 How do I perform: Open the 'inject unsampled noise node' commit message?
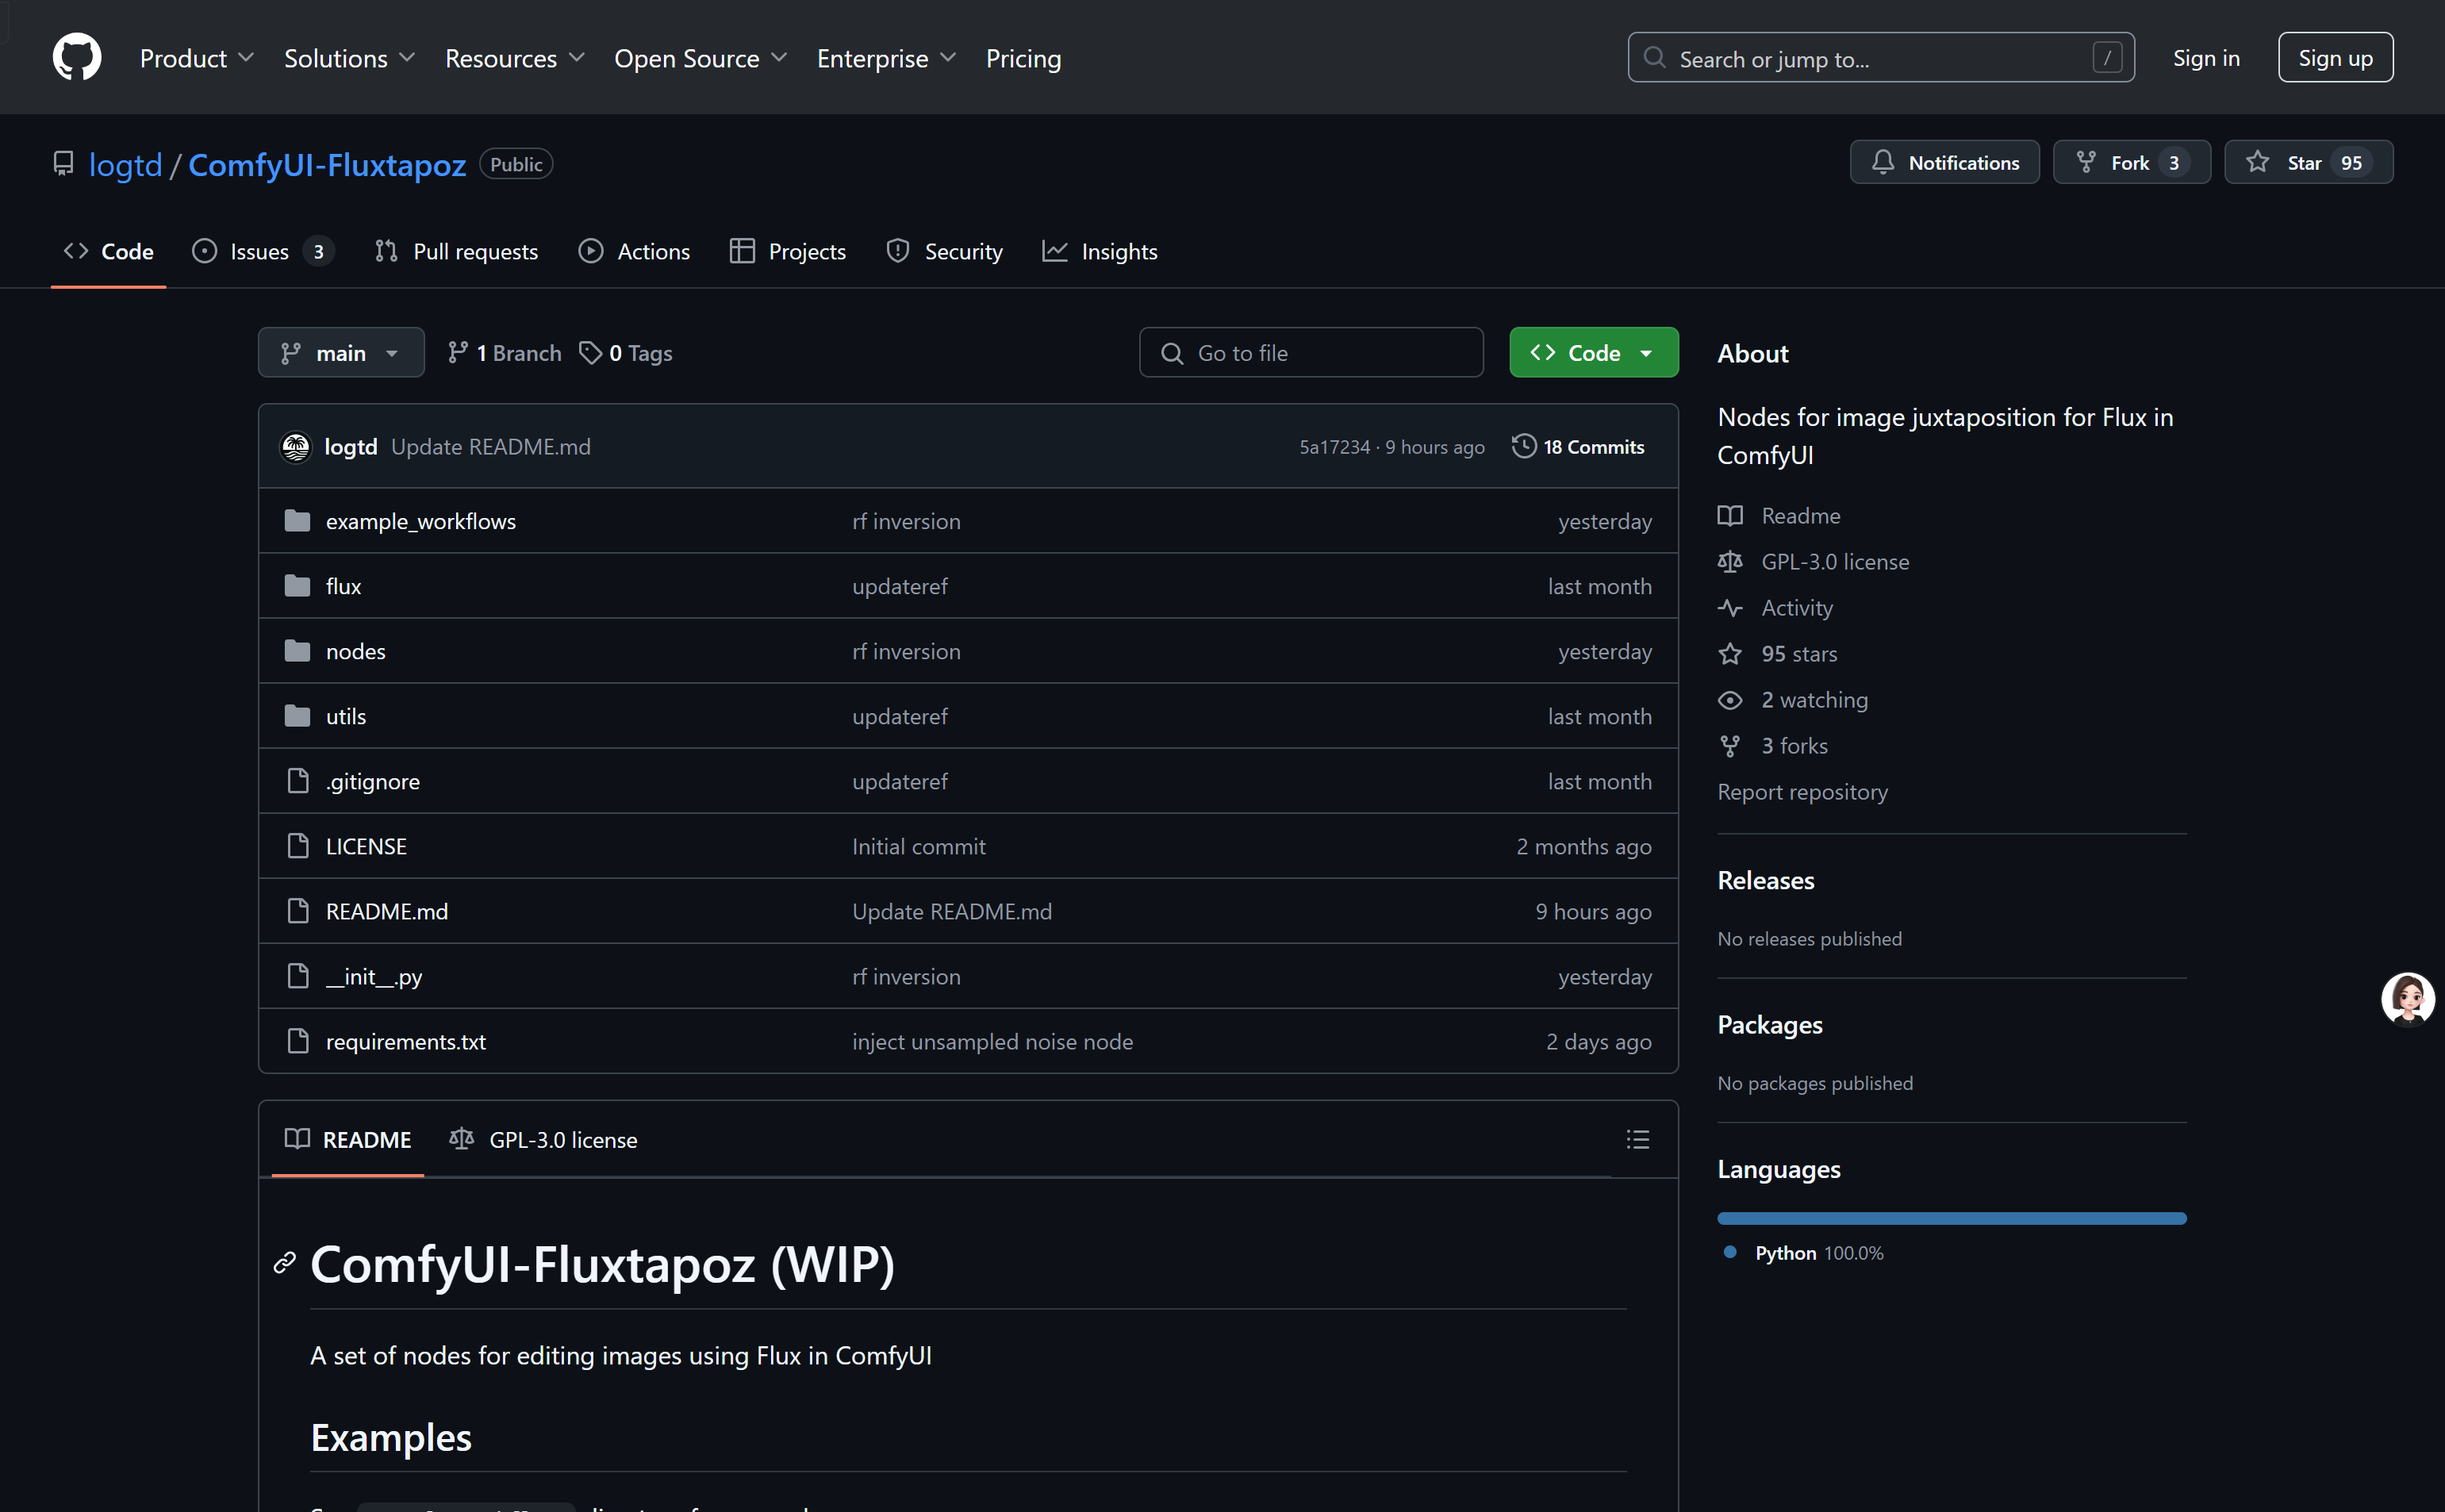click(x=992, y=1041)
